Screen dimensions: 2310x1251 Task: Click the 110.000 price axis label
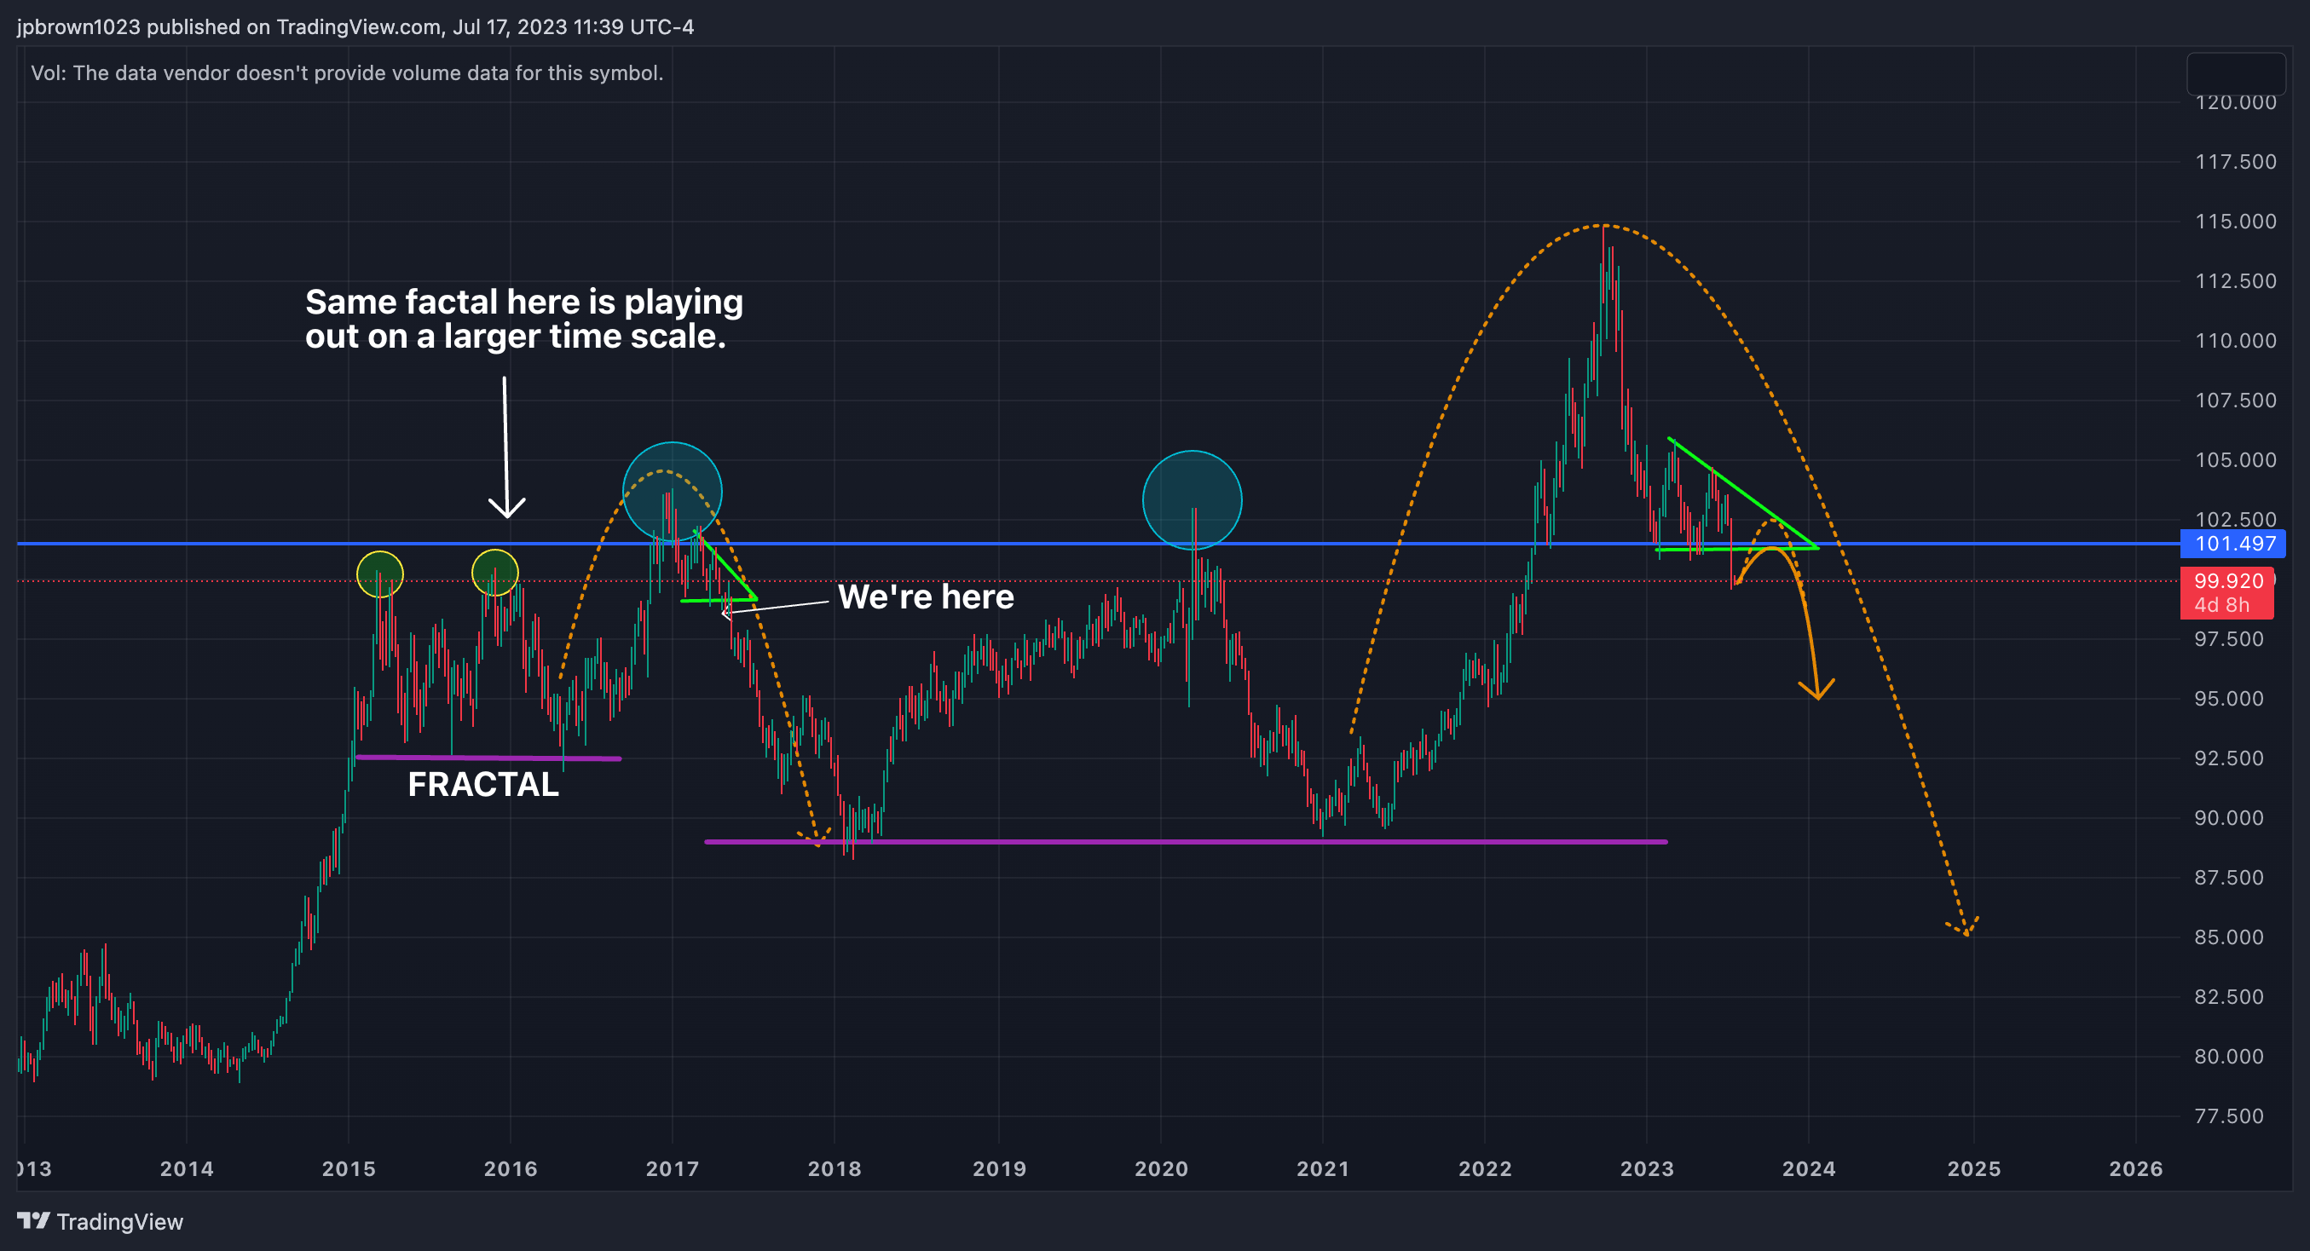pyautogui.click(x=2235, y=340)
